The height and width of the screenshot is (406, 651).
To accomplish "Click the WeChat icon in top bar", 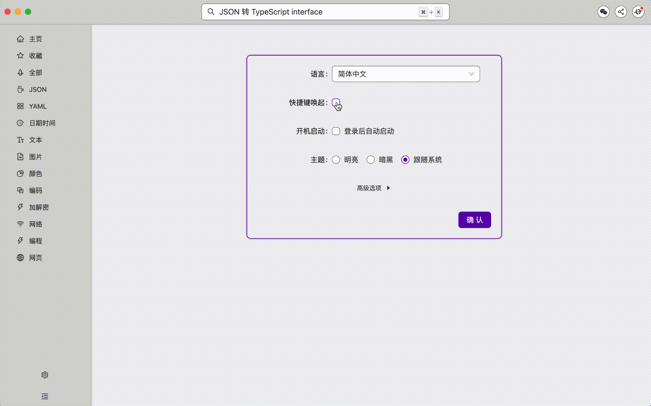I will (x=604, y=12).
